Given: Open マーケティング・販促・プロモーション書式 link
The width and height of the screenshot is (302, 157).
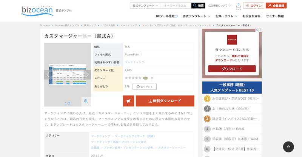Looking at the screenshot, I should [x=119, y=142].
